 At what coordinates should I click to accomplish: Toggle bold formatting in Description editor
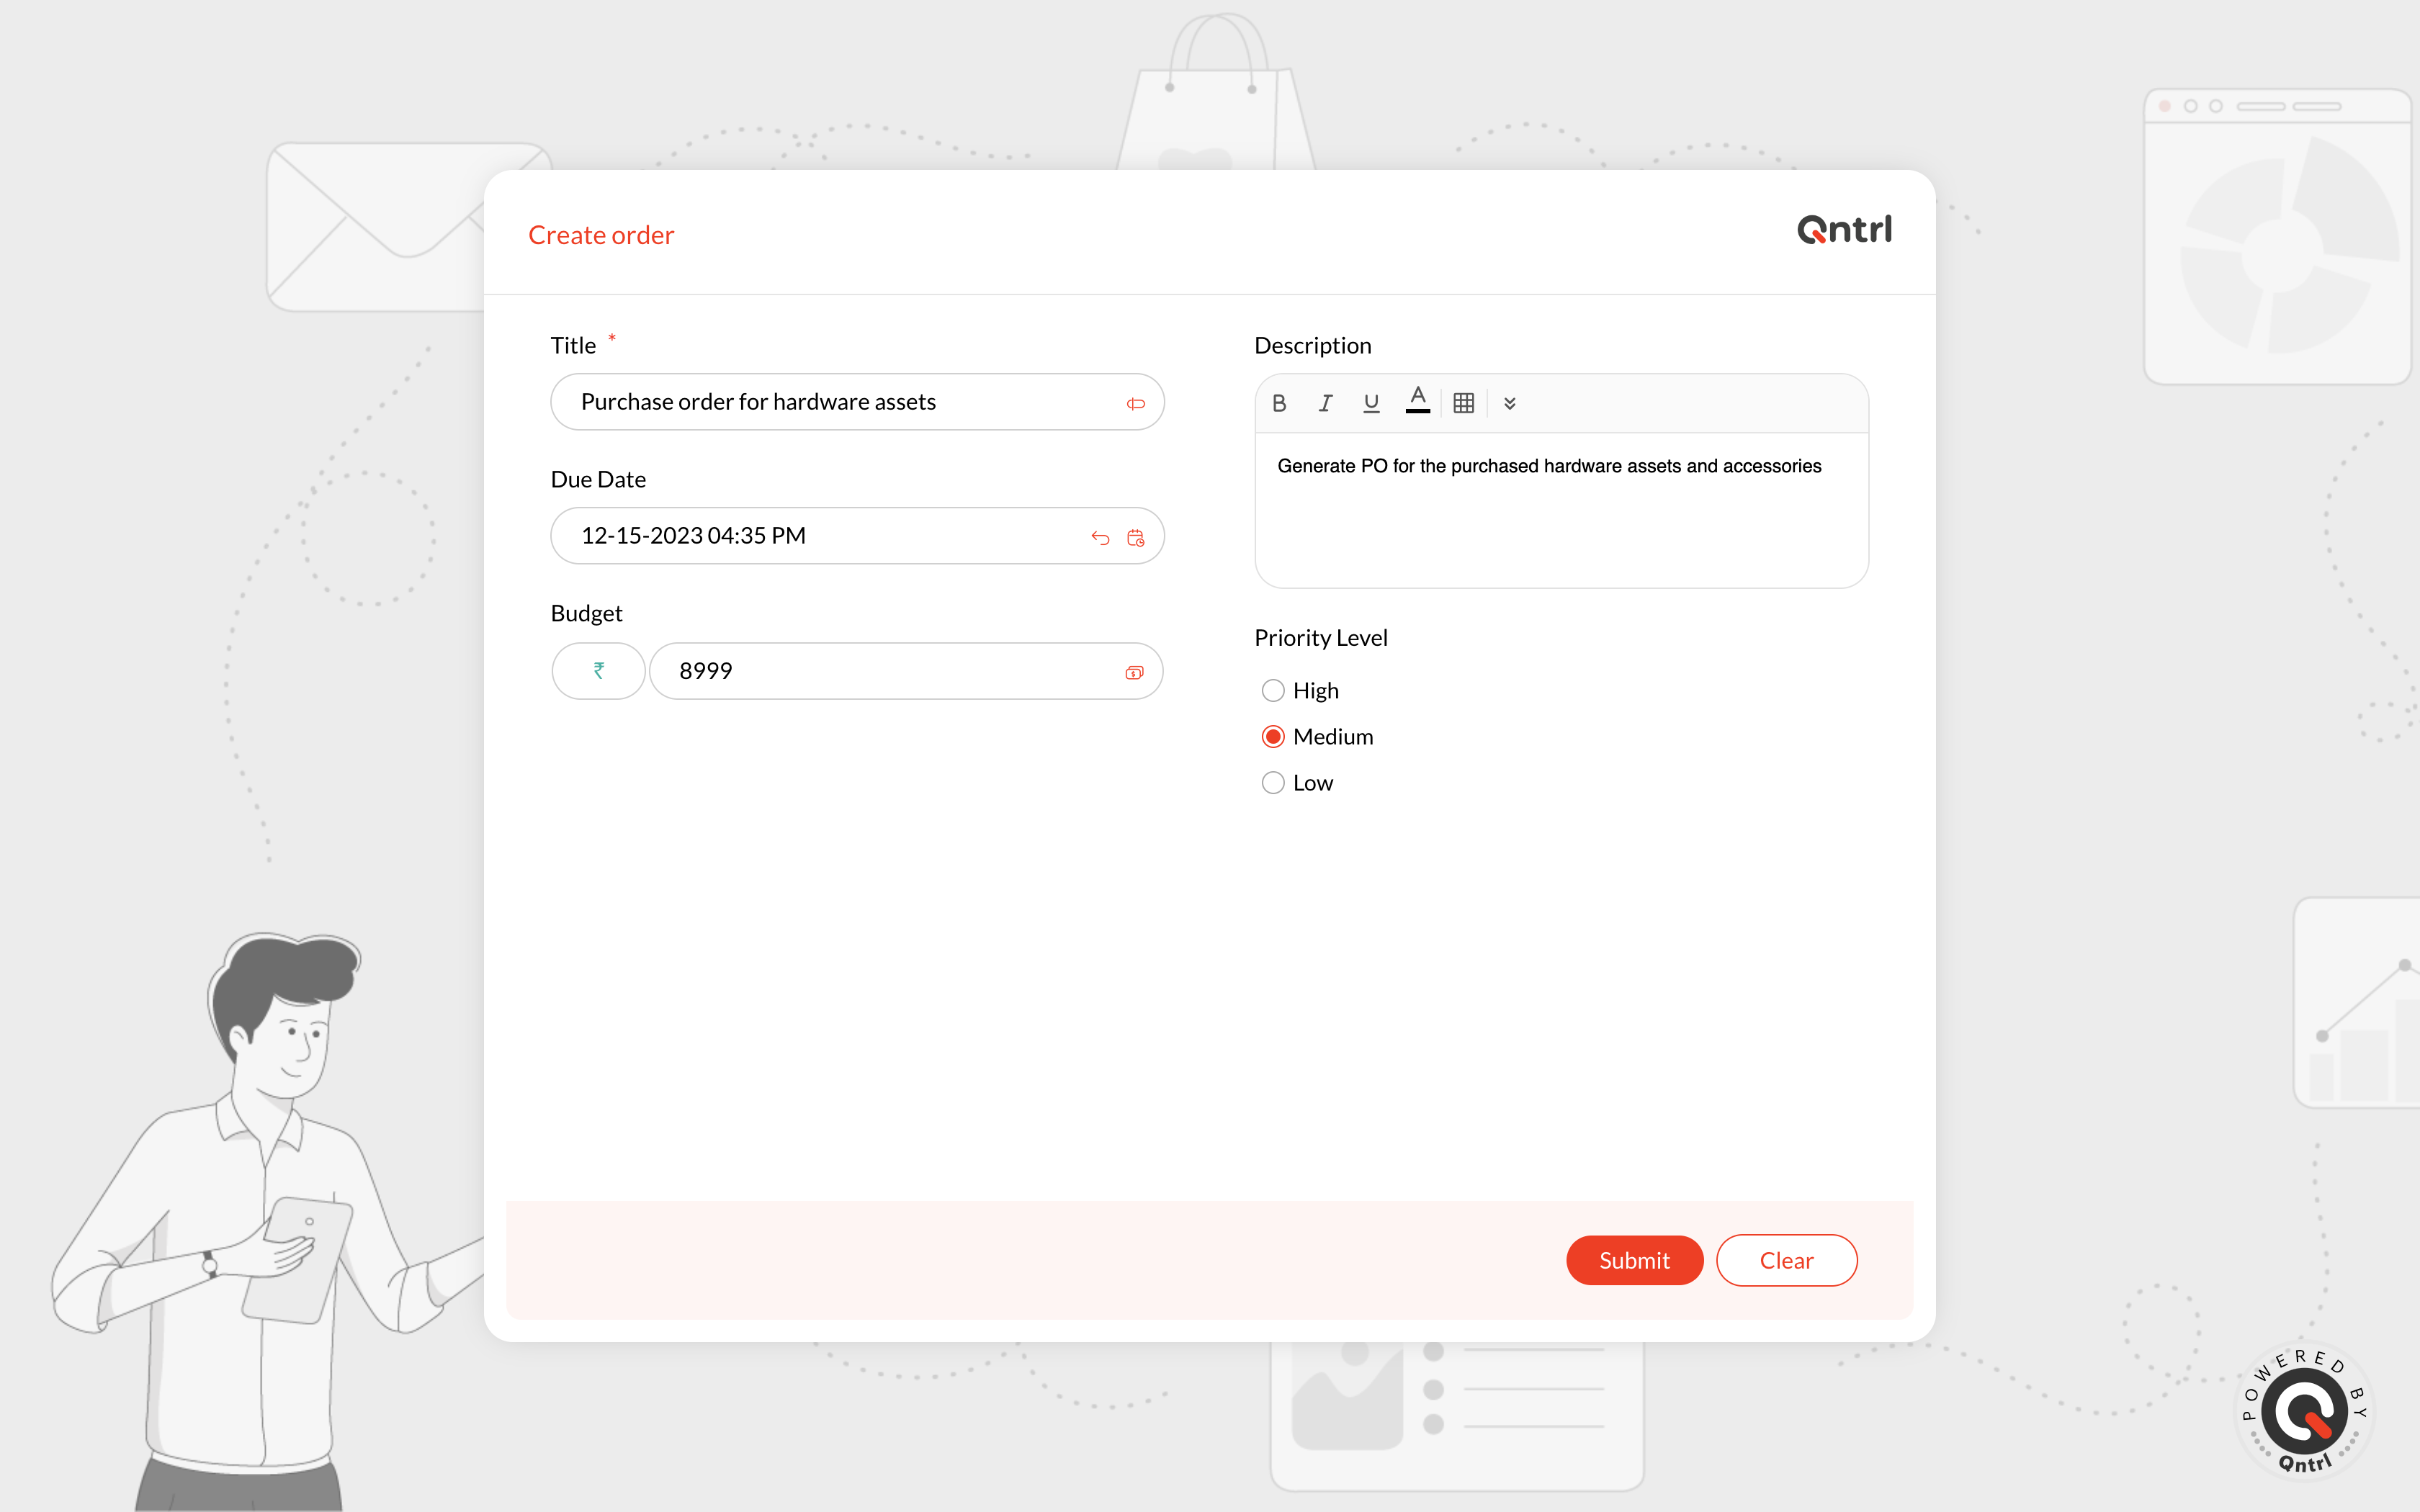[x=1279, y=403]
